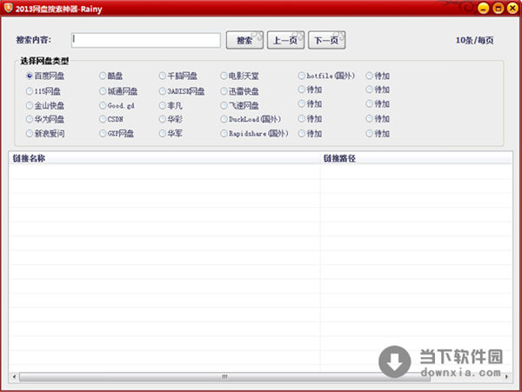Click the 链接路径 column header
Screen dimensions: 522x392
416,158
